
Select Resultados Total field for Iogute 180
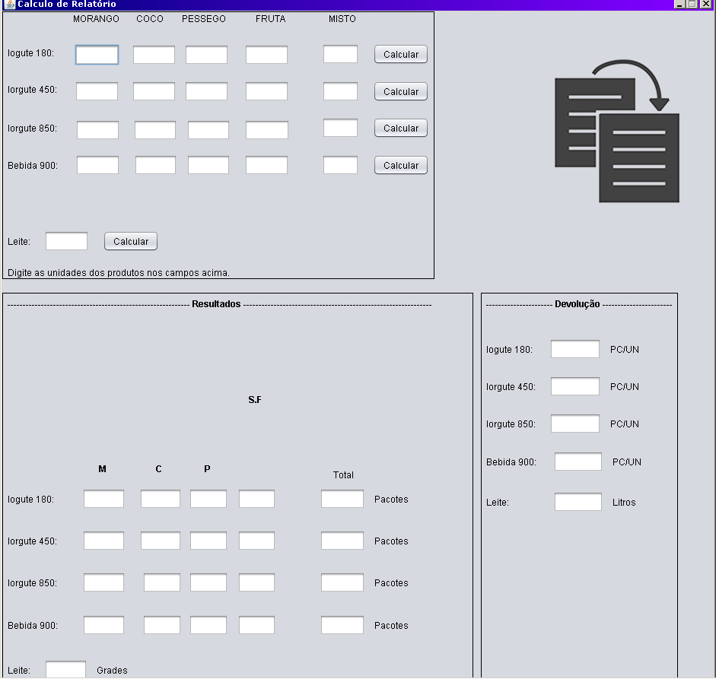coord(342,500)
